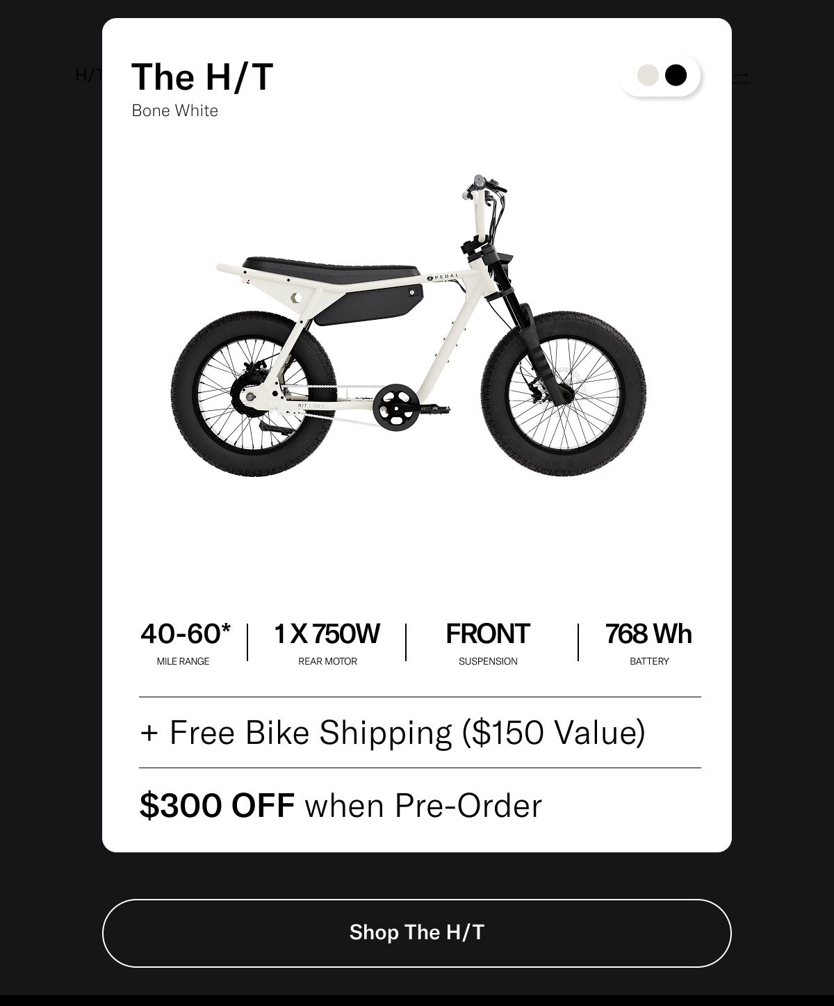Click the Shop The H/T button
This screenshot has width=834, height=1006.
417,933
